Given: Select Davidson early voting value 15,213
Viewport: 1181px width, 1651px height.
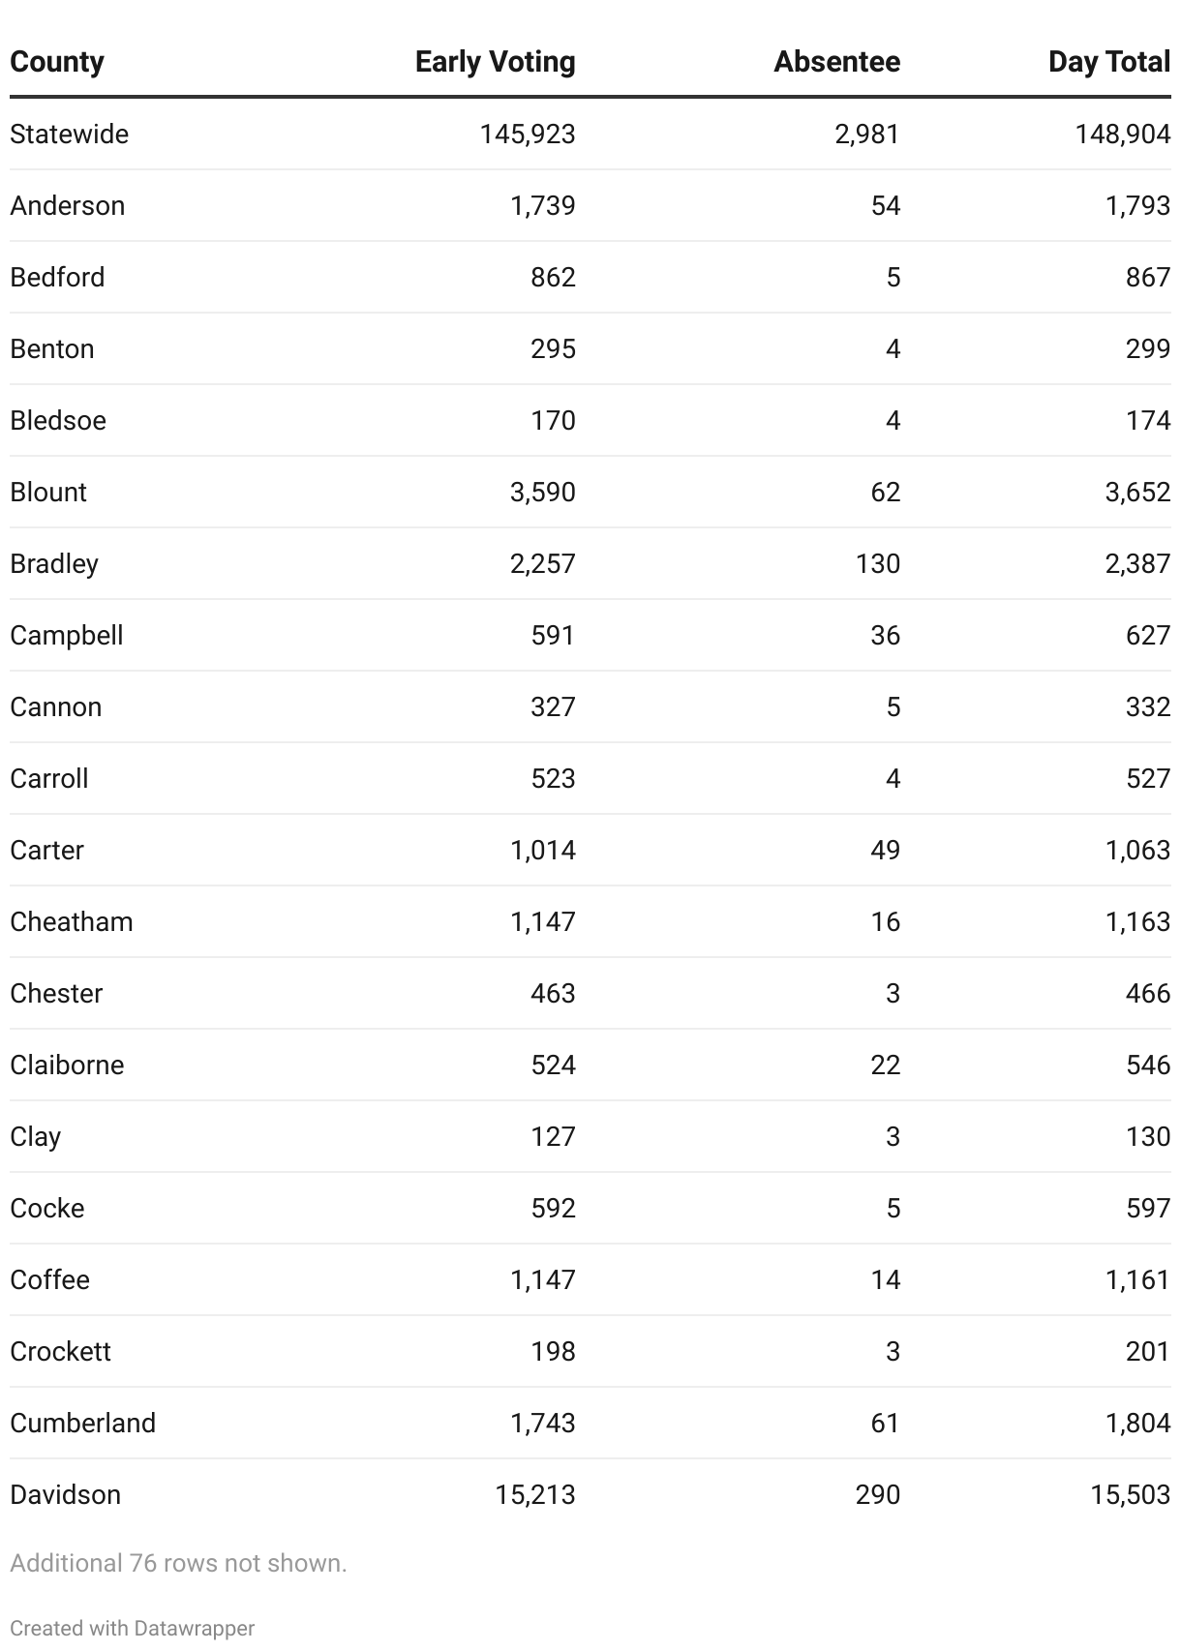Looking at the screenshot, I should tap(535, 1494).
